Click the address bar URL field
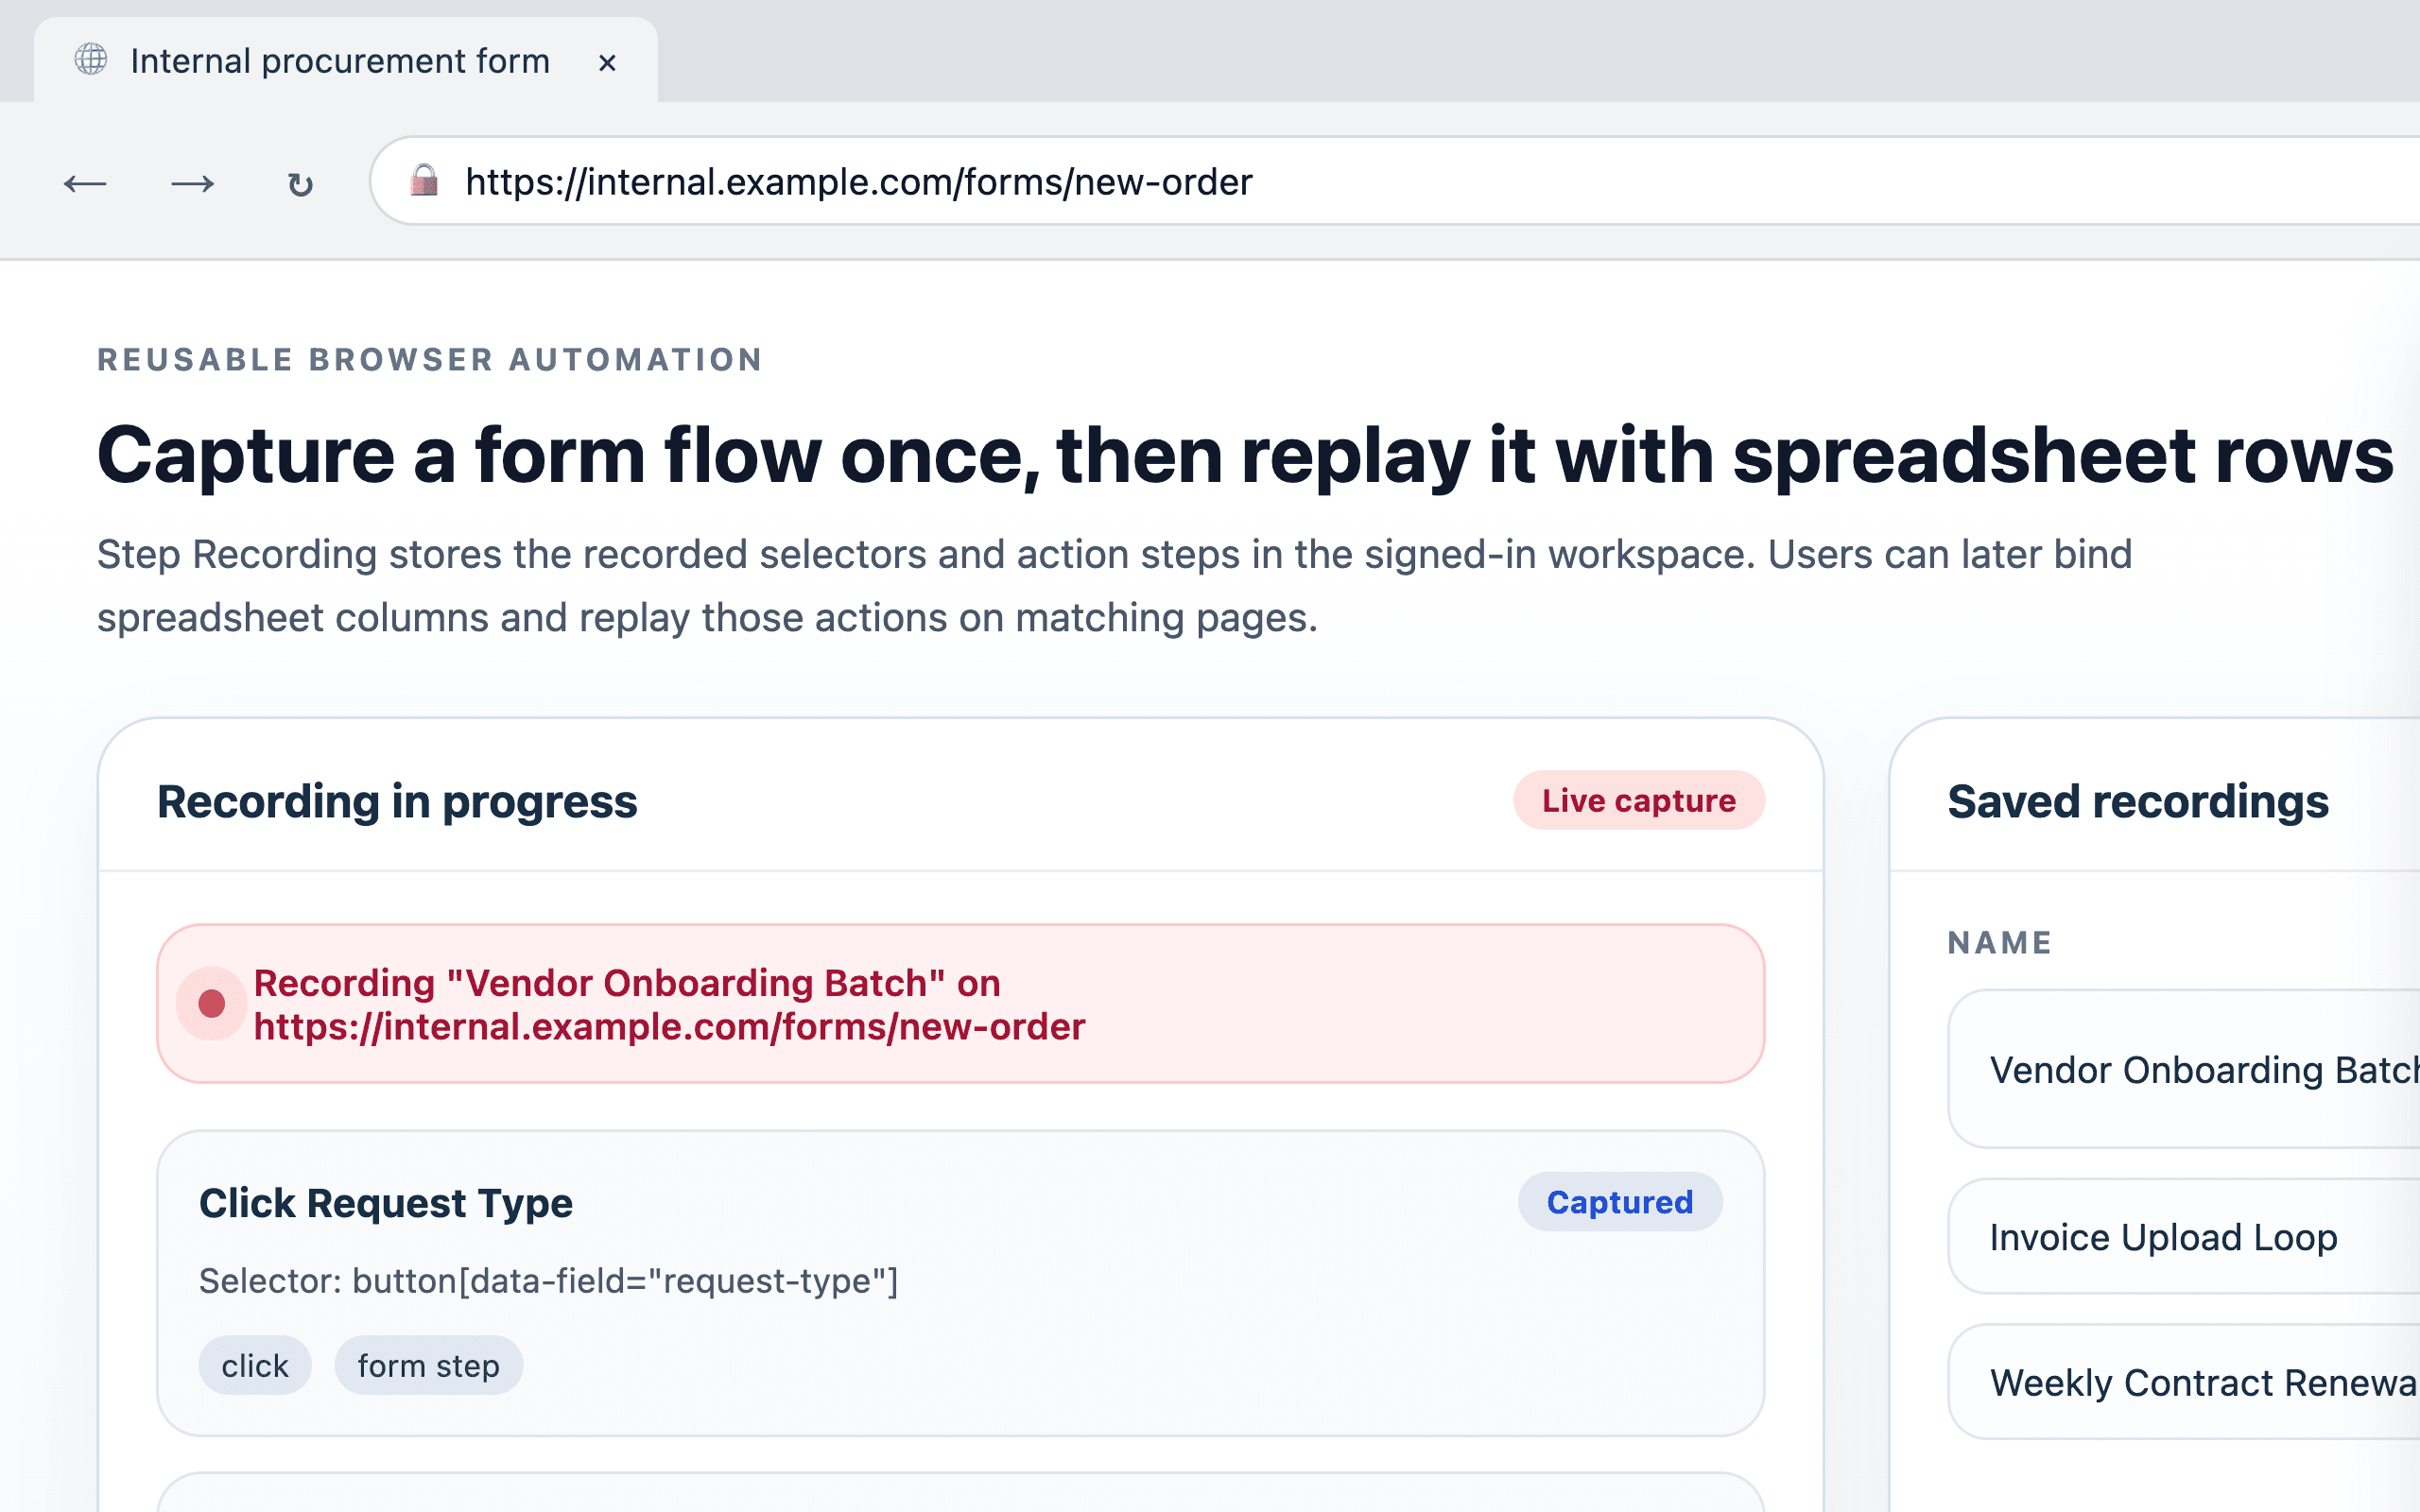2420x1512 pixels. [1396, 181]
